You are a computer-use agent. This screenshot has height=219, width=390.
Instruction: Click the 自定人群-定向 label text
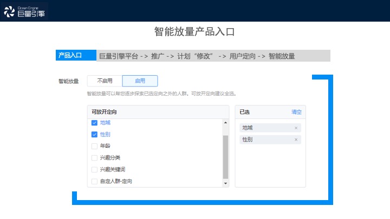[x=116, y=181]
